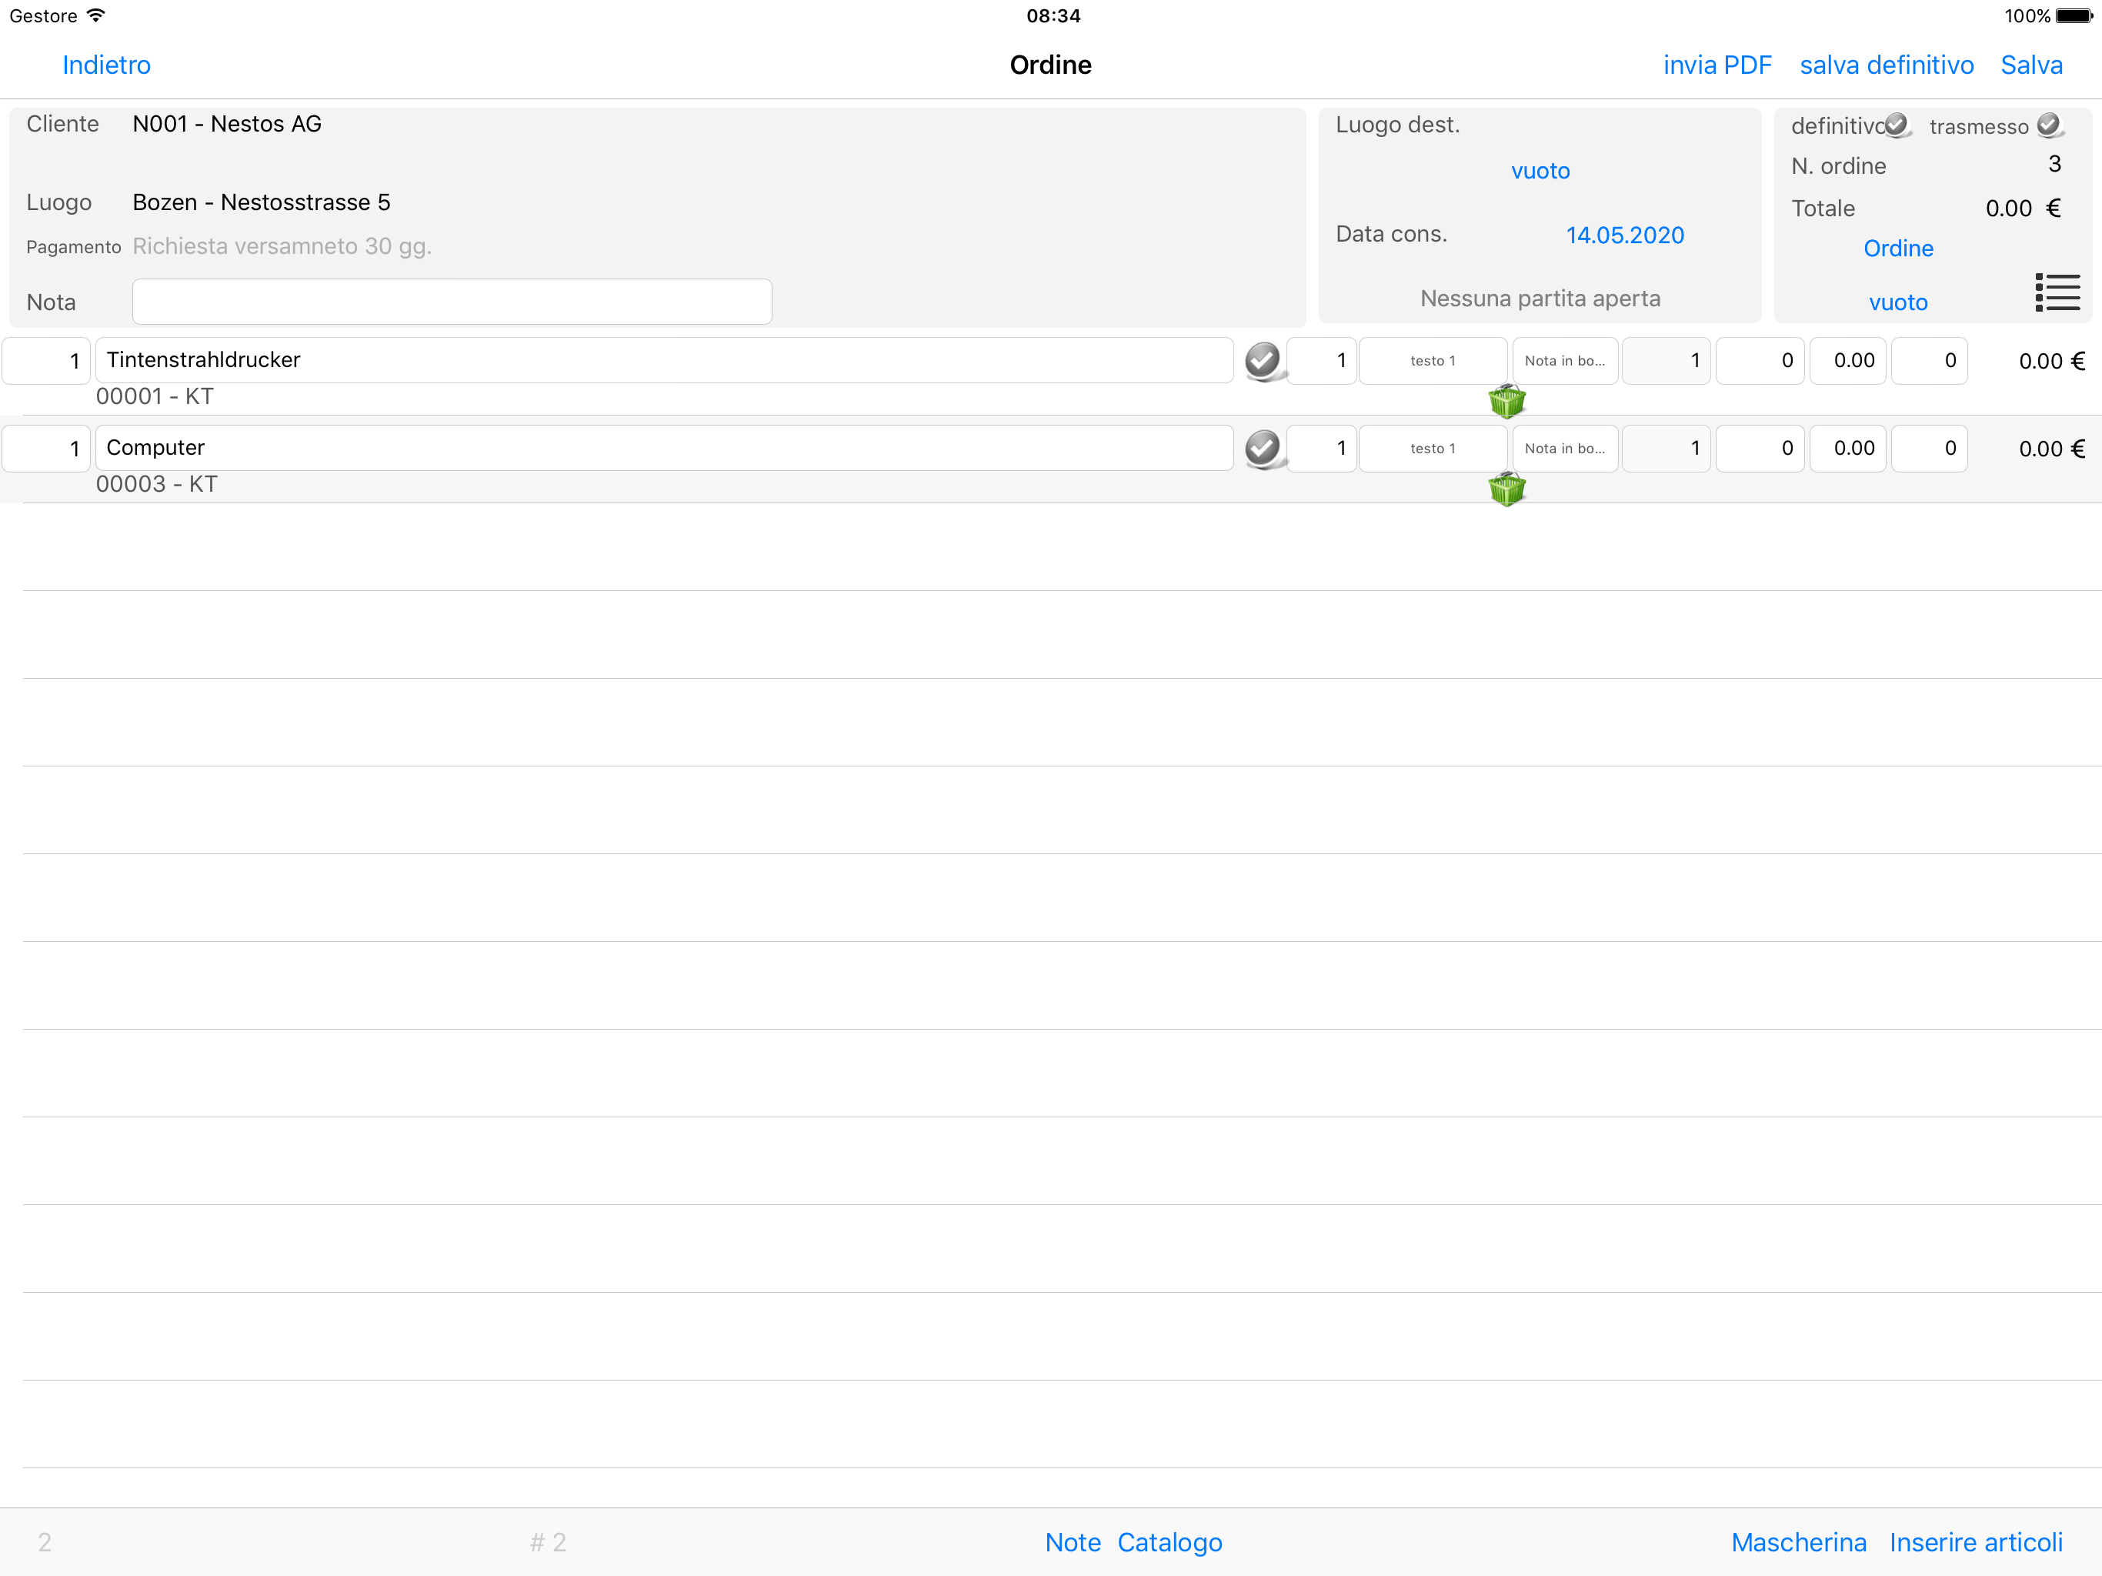The width and height of the screenshot is (2102, 1576).
Task: Tap Nessuna partita aperta label
Action: coord(1540,299)
